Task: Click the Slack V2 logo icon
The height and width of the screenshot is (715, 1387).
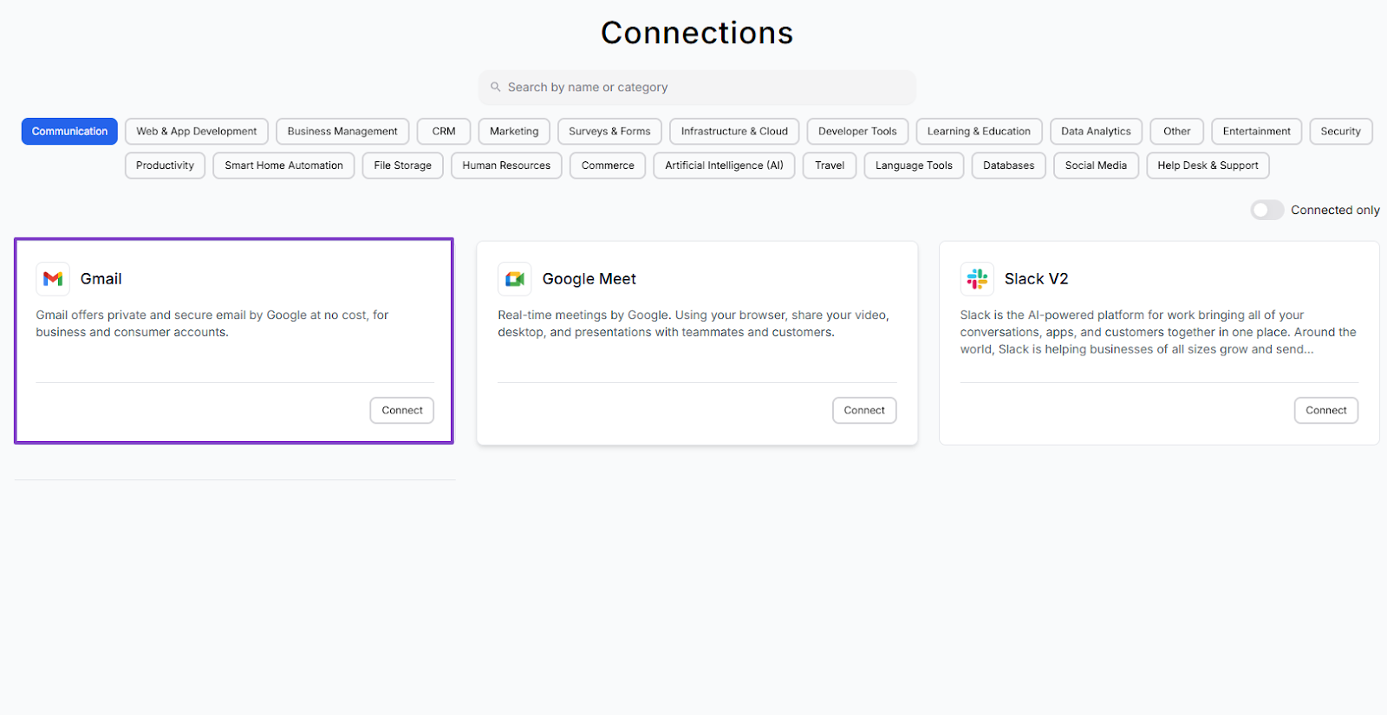Action: (977, 279)
